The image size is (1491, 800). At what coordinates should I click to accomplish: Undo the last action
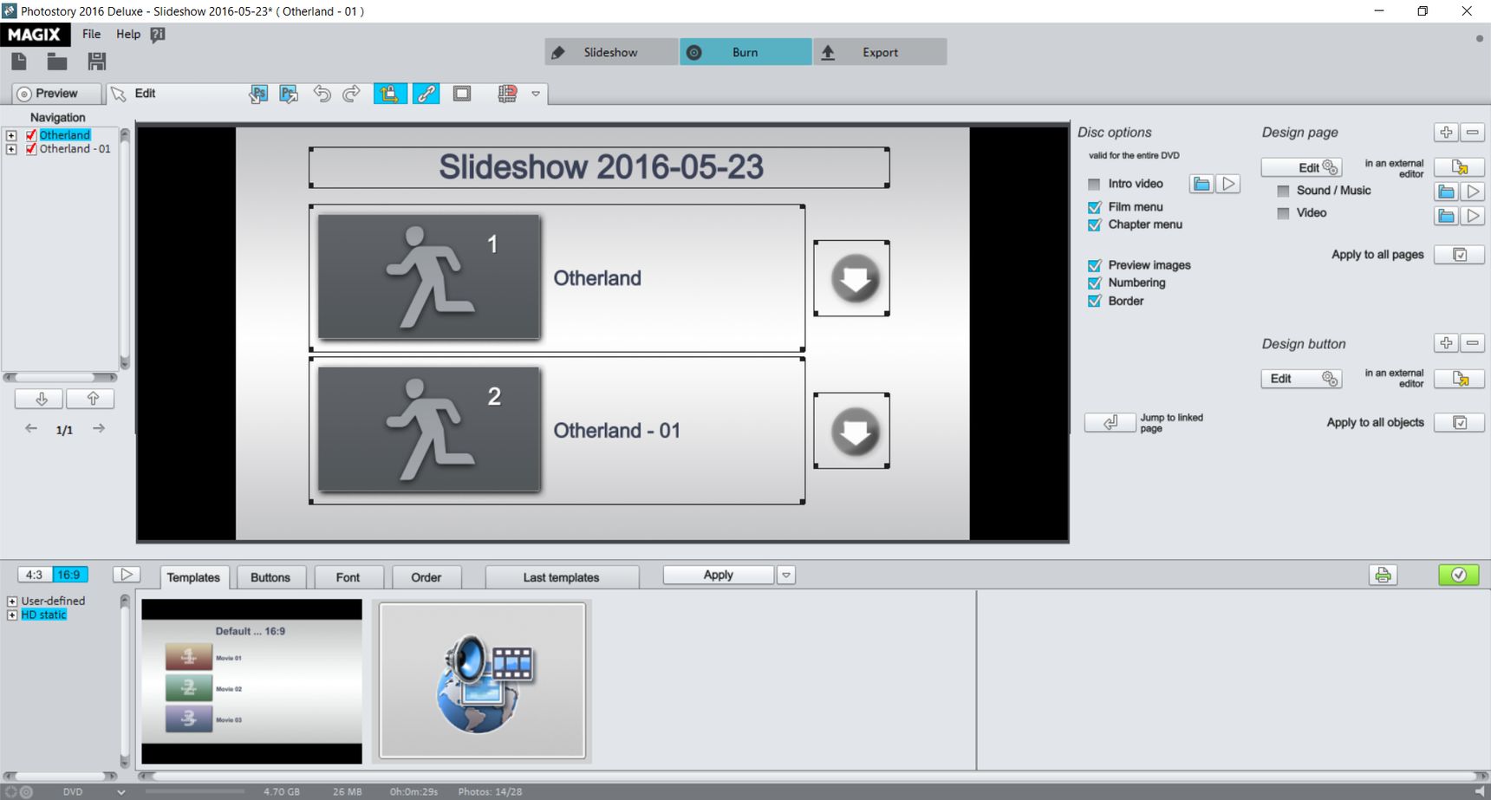[x=322, y=94]
